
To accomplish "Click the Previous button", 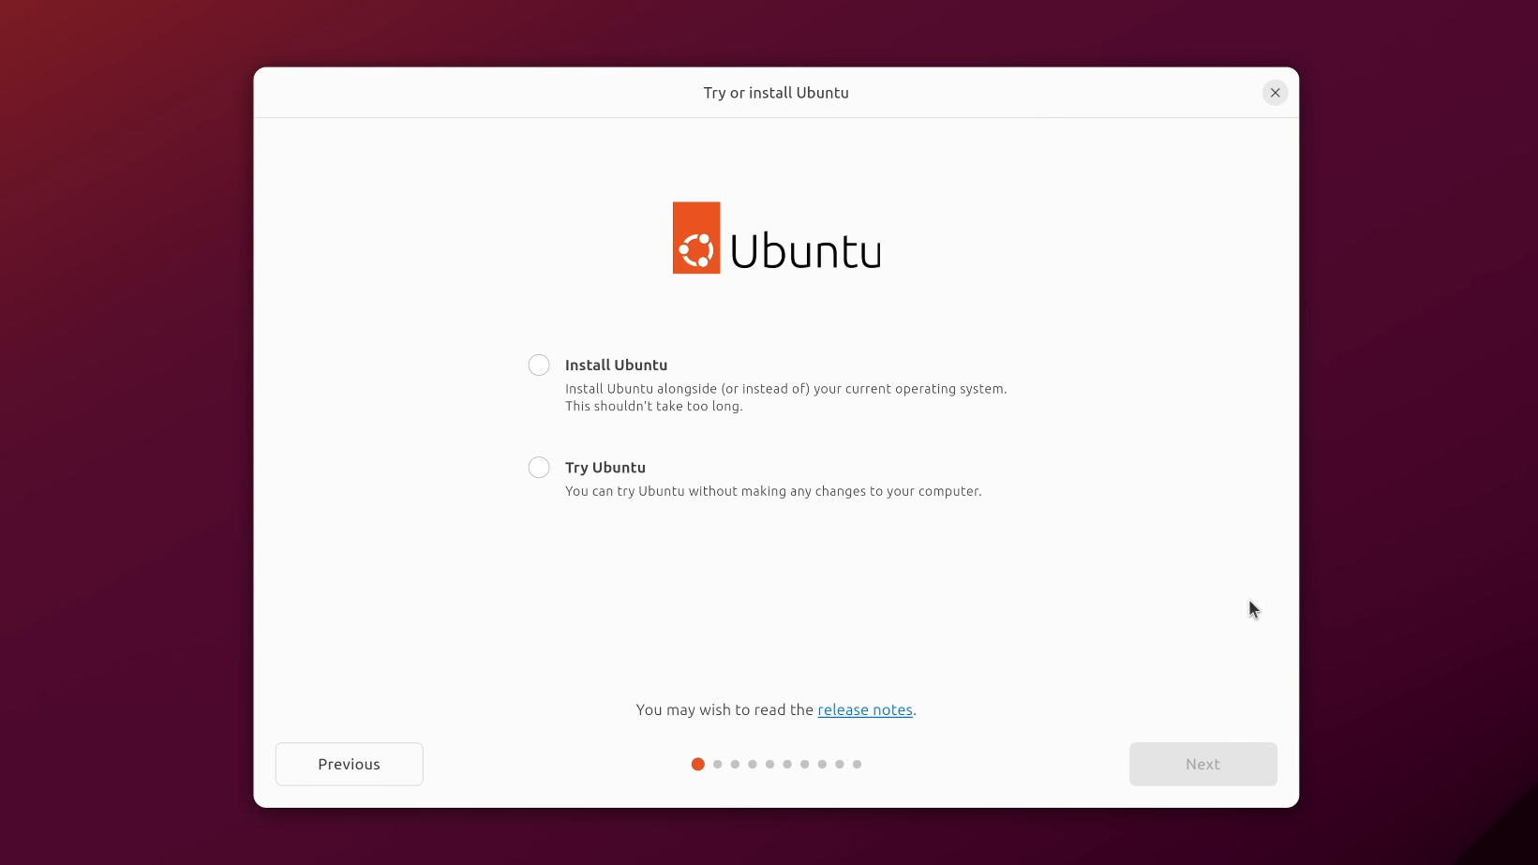I will [350, 765].
